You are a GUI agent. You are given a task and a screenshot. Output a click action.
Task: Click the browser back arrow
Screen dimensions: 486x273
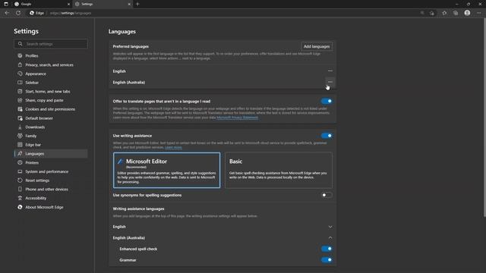[x=7, y=13]
